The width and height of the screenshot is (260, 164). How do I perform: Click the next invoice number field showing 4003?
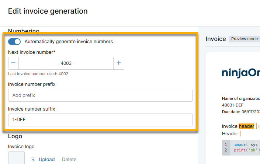(66, 63)
